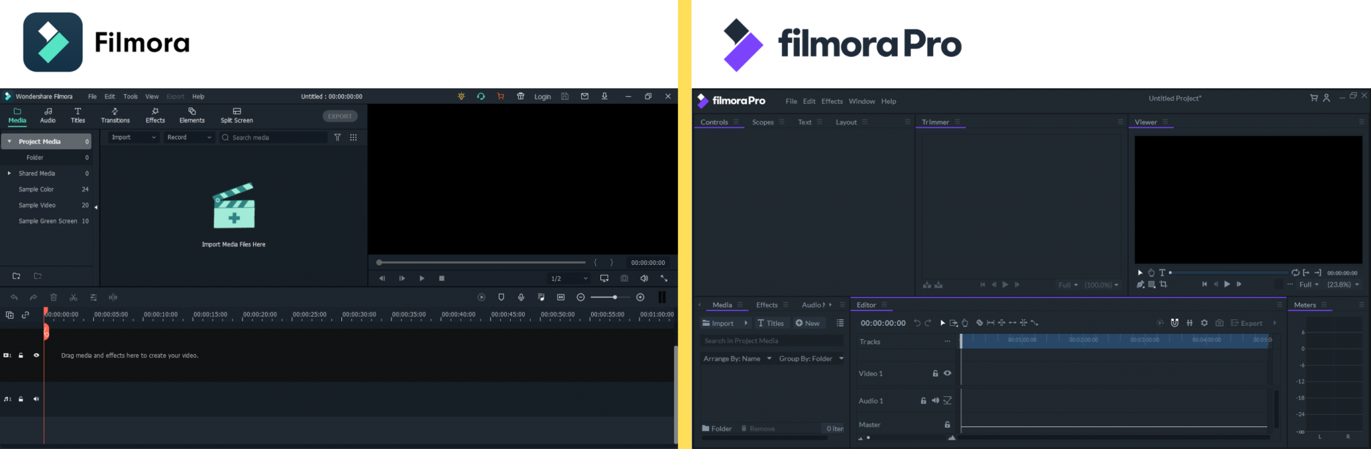The height and width of the screenshot is (449, 1371).
Task: Mute the Filmora audio track speaker
Action: pos(36,399)
